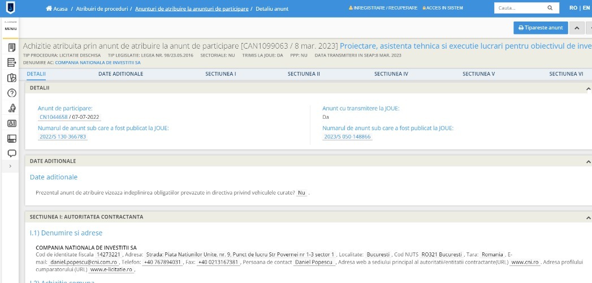Open the ID card icon in sidebar
This screenshot has width=592, height=283.
click(12, 123)
